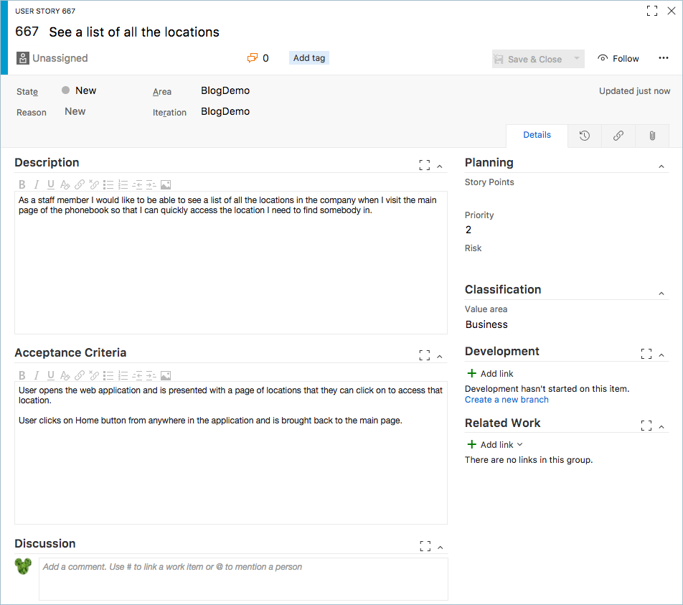
Task: Click the Discussion comment input box
Action: tap(243, 578)
